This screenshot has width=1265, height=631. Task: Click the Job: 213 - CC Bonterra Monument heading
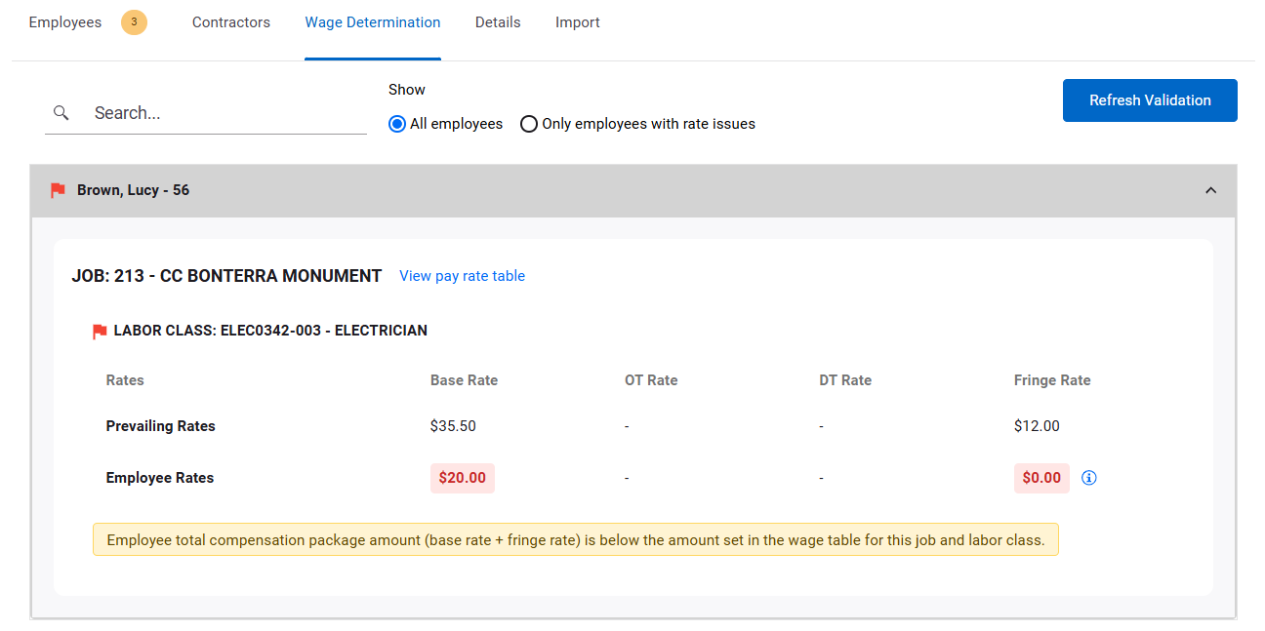(226, 276)
